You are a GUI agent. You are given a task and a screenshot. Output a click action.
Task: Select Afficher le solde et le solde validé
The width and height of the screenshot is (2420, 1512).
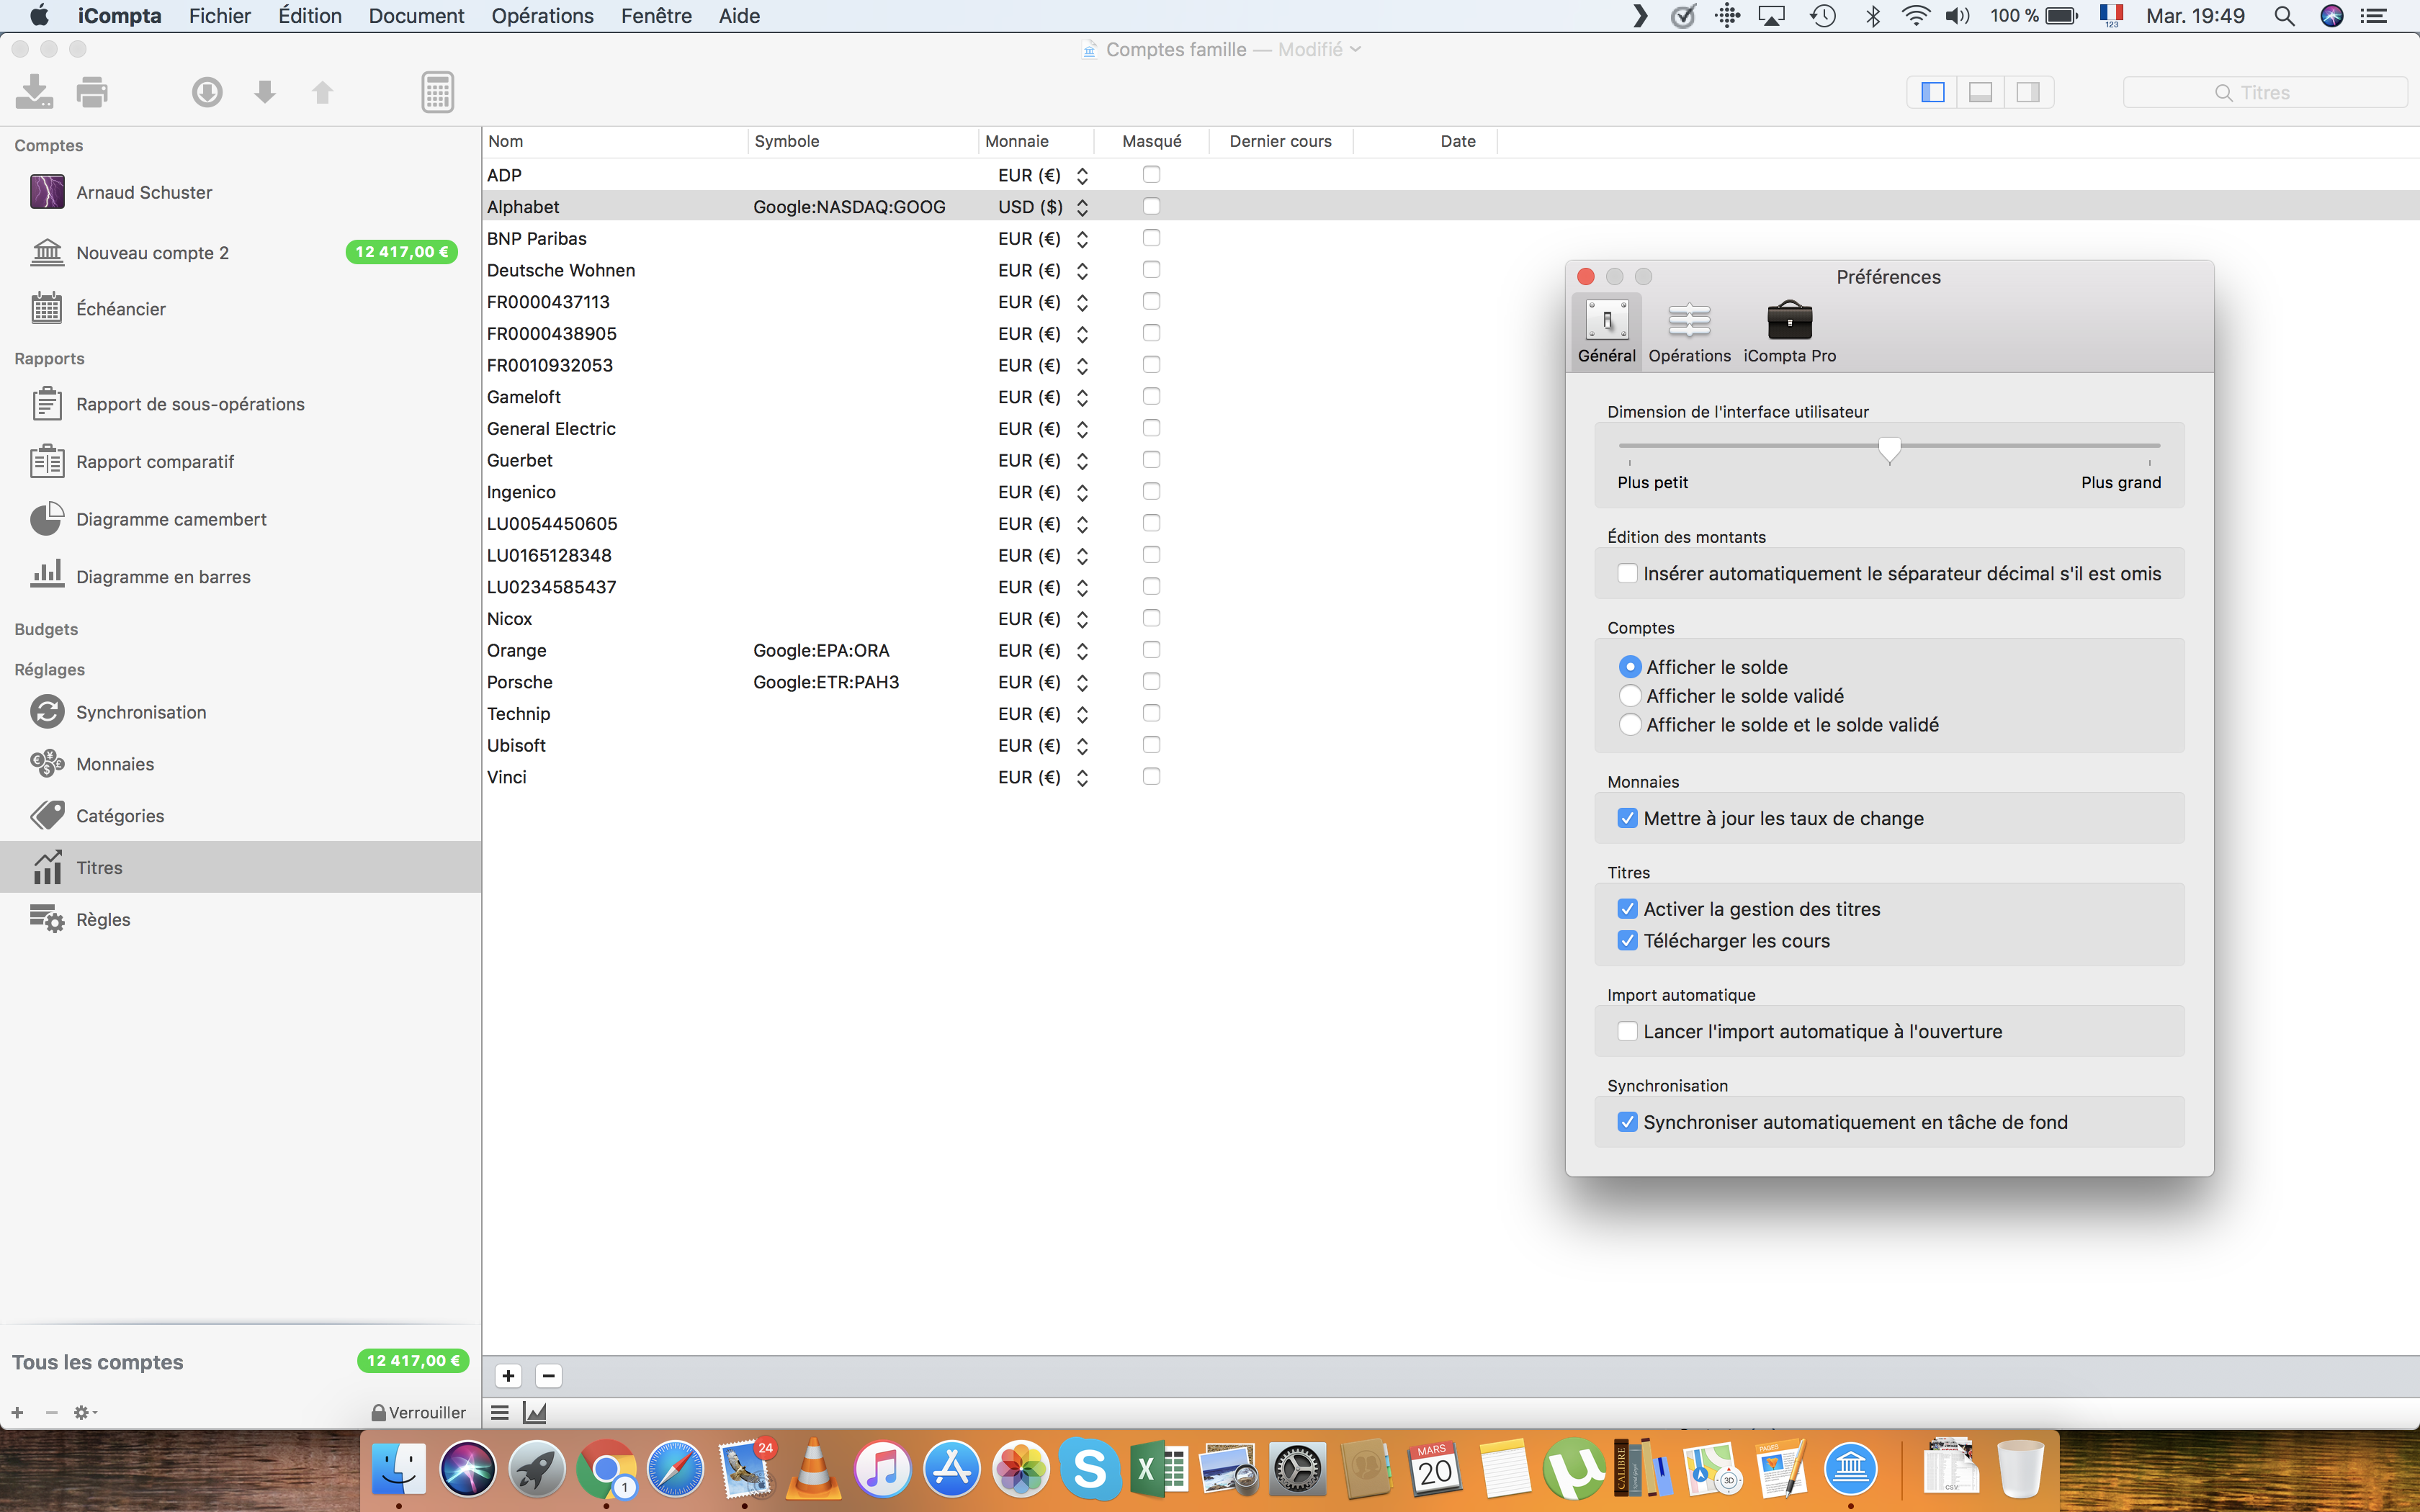click(1630, 725)
